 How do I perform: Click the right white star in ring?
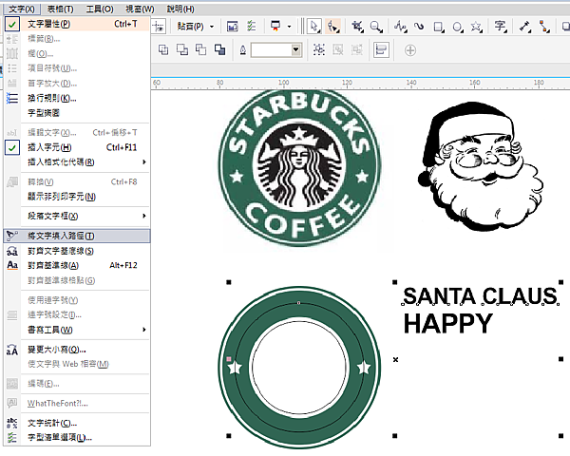tap(364, 368)
